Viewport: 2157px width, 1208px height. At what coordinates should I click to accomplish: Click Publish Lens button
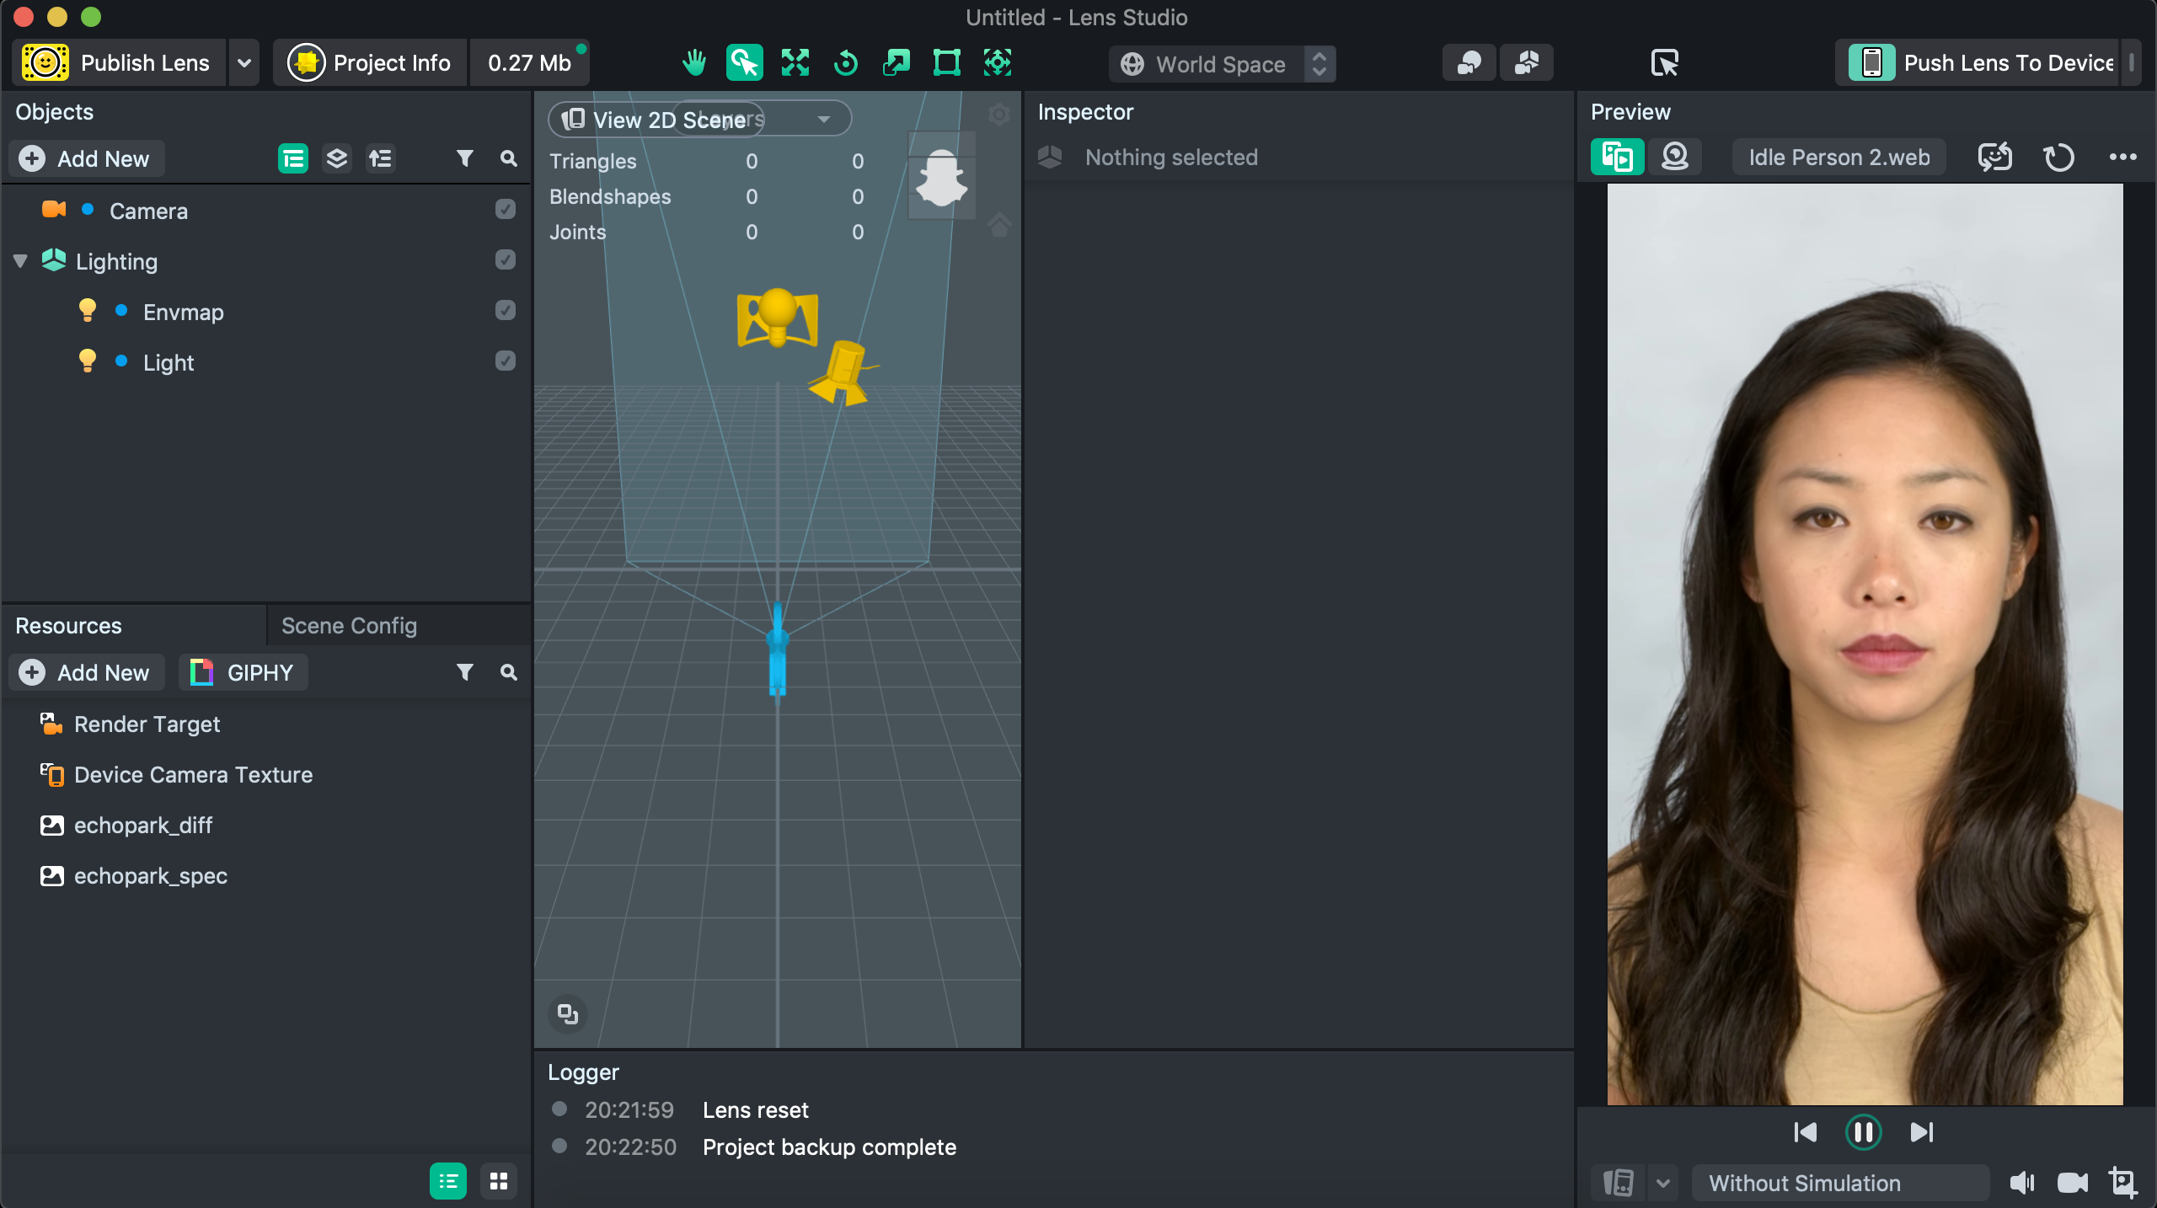pos(120,63)
